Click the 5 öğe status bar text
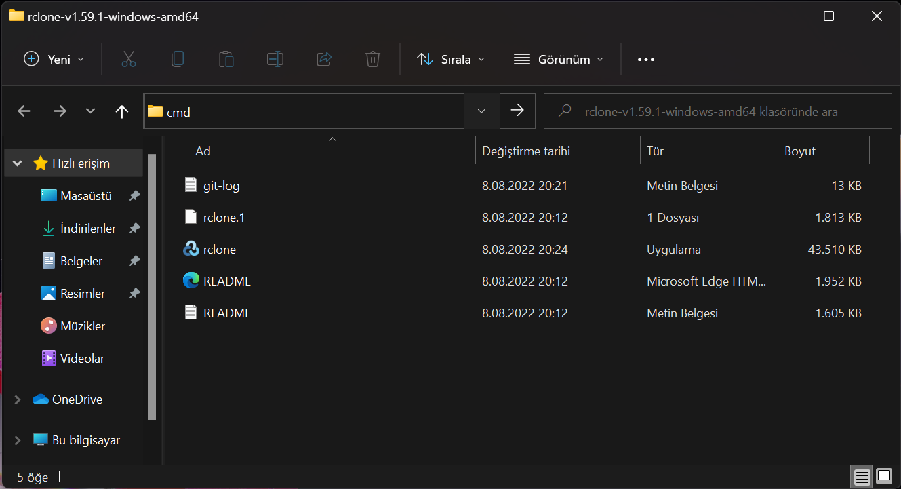 [33, 477]
